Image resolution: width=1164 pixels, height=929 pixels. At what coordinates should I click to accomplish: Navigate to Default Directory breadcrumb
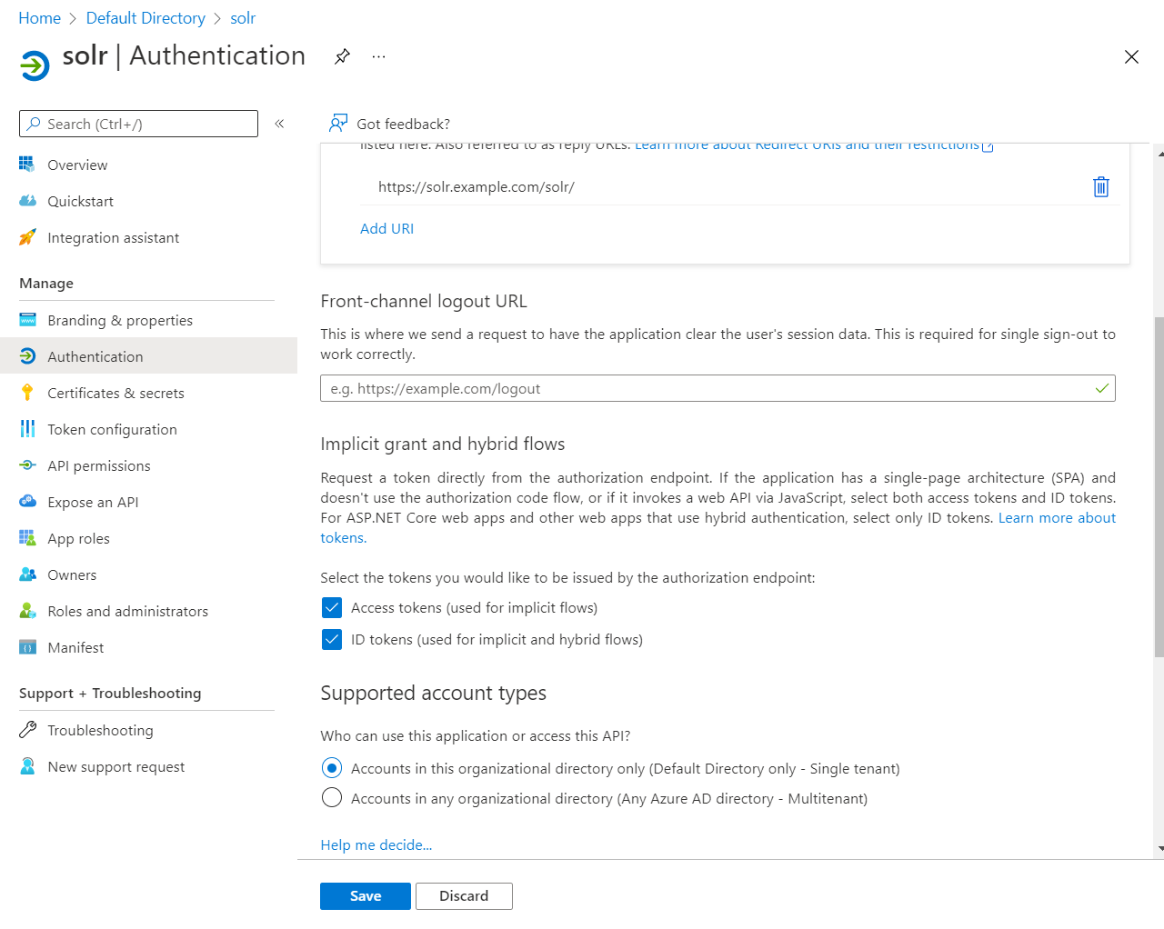pyautogui.click(x=145, y=18)
